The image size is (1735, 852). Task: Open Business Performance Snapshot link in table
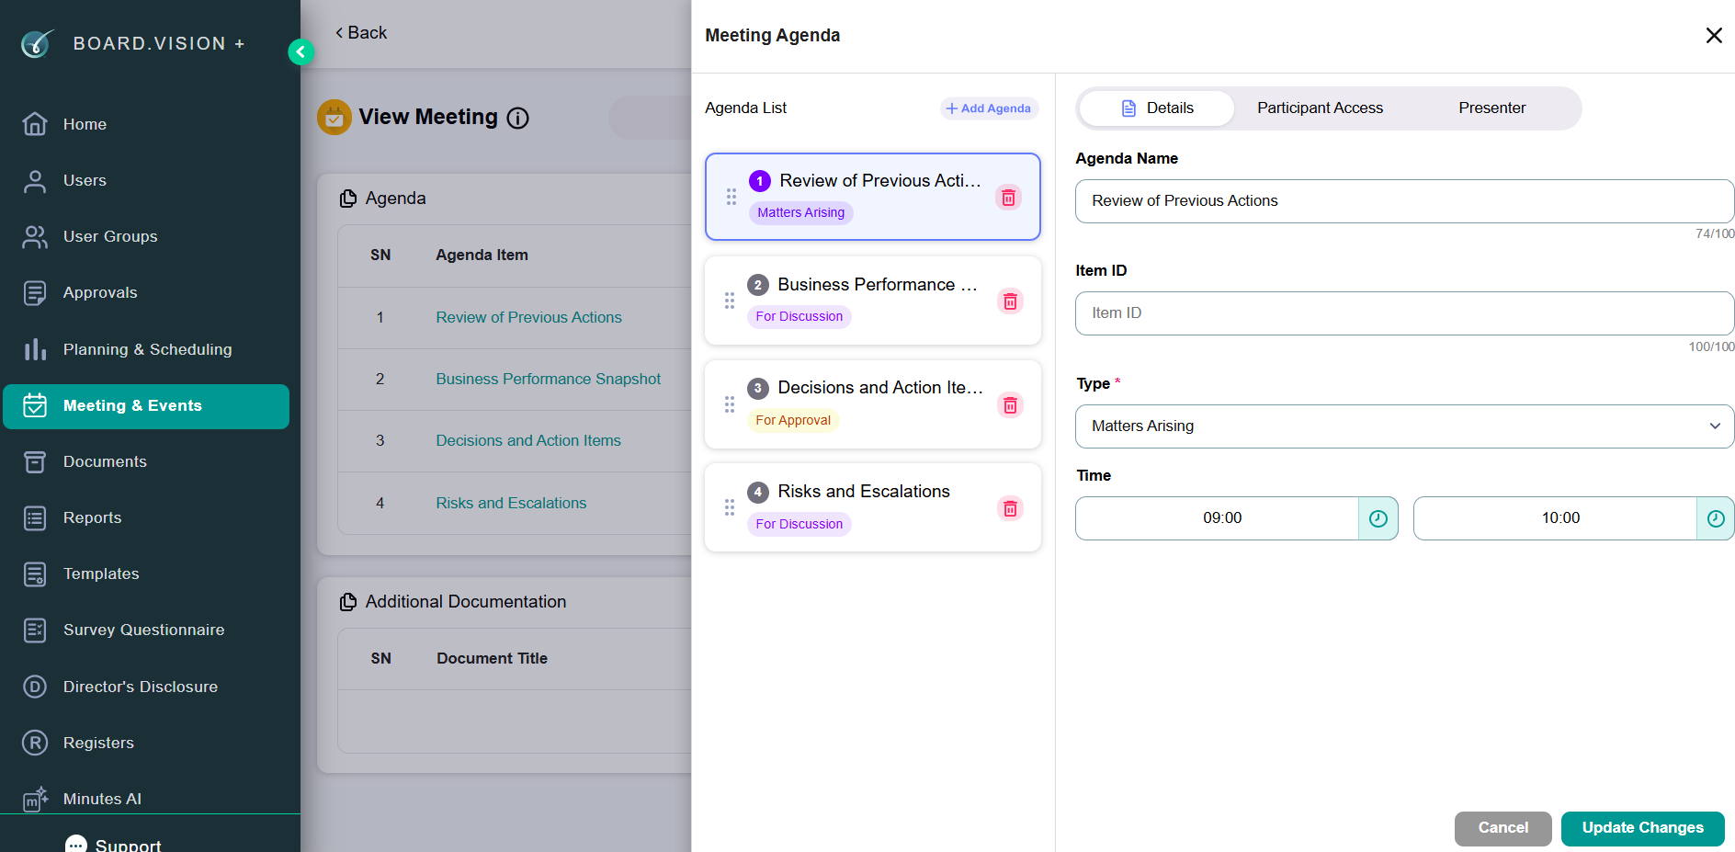click(x=548, y=379)
